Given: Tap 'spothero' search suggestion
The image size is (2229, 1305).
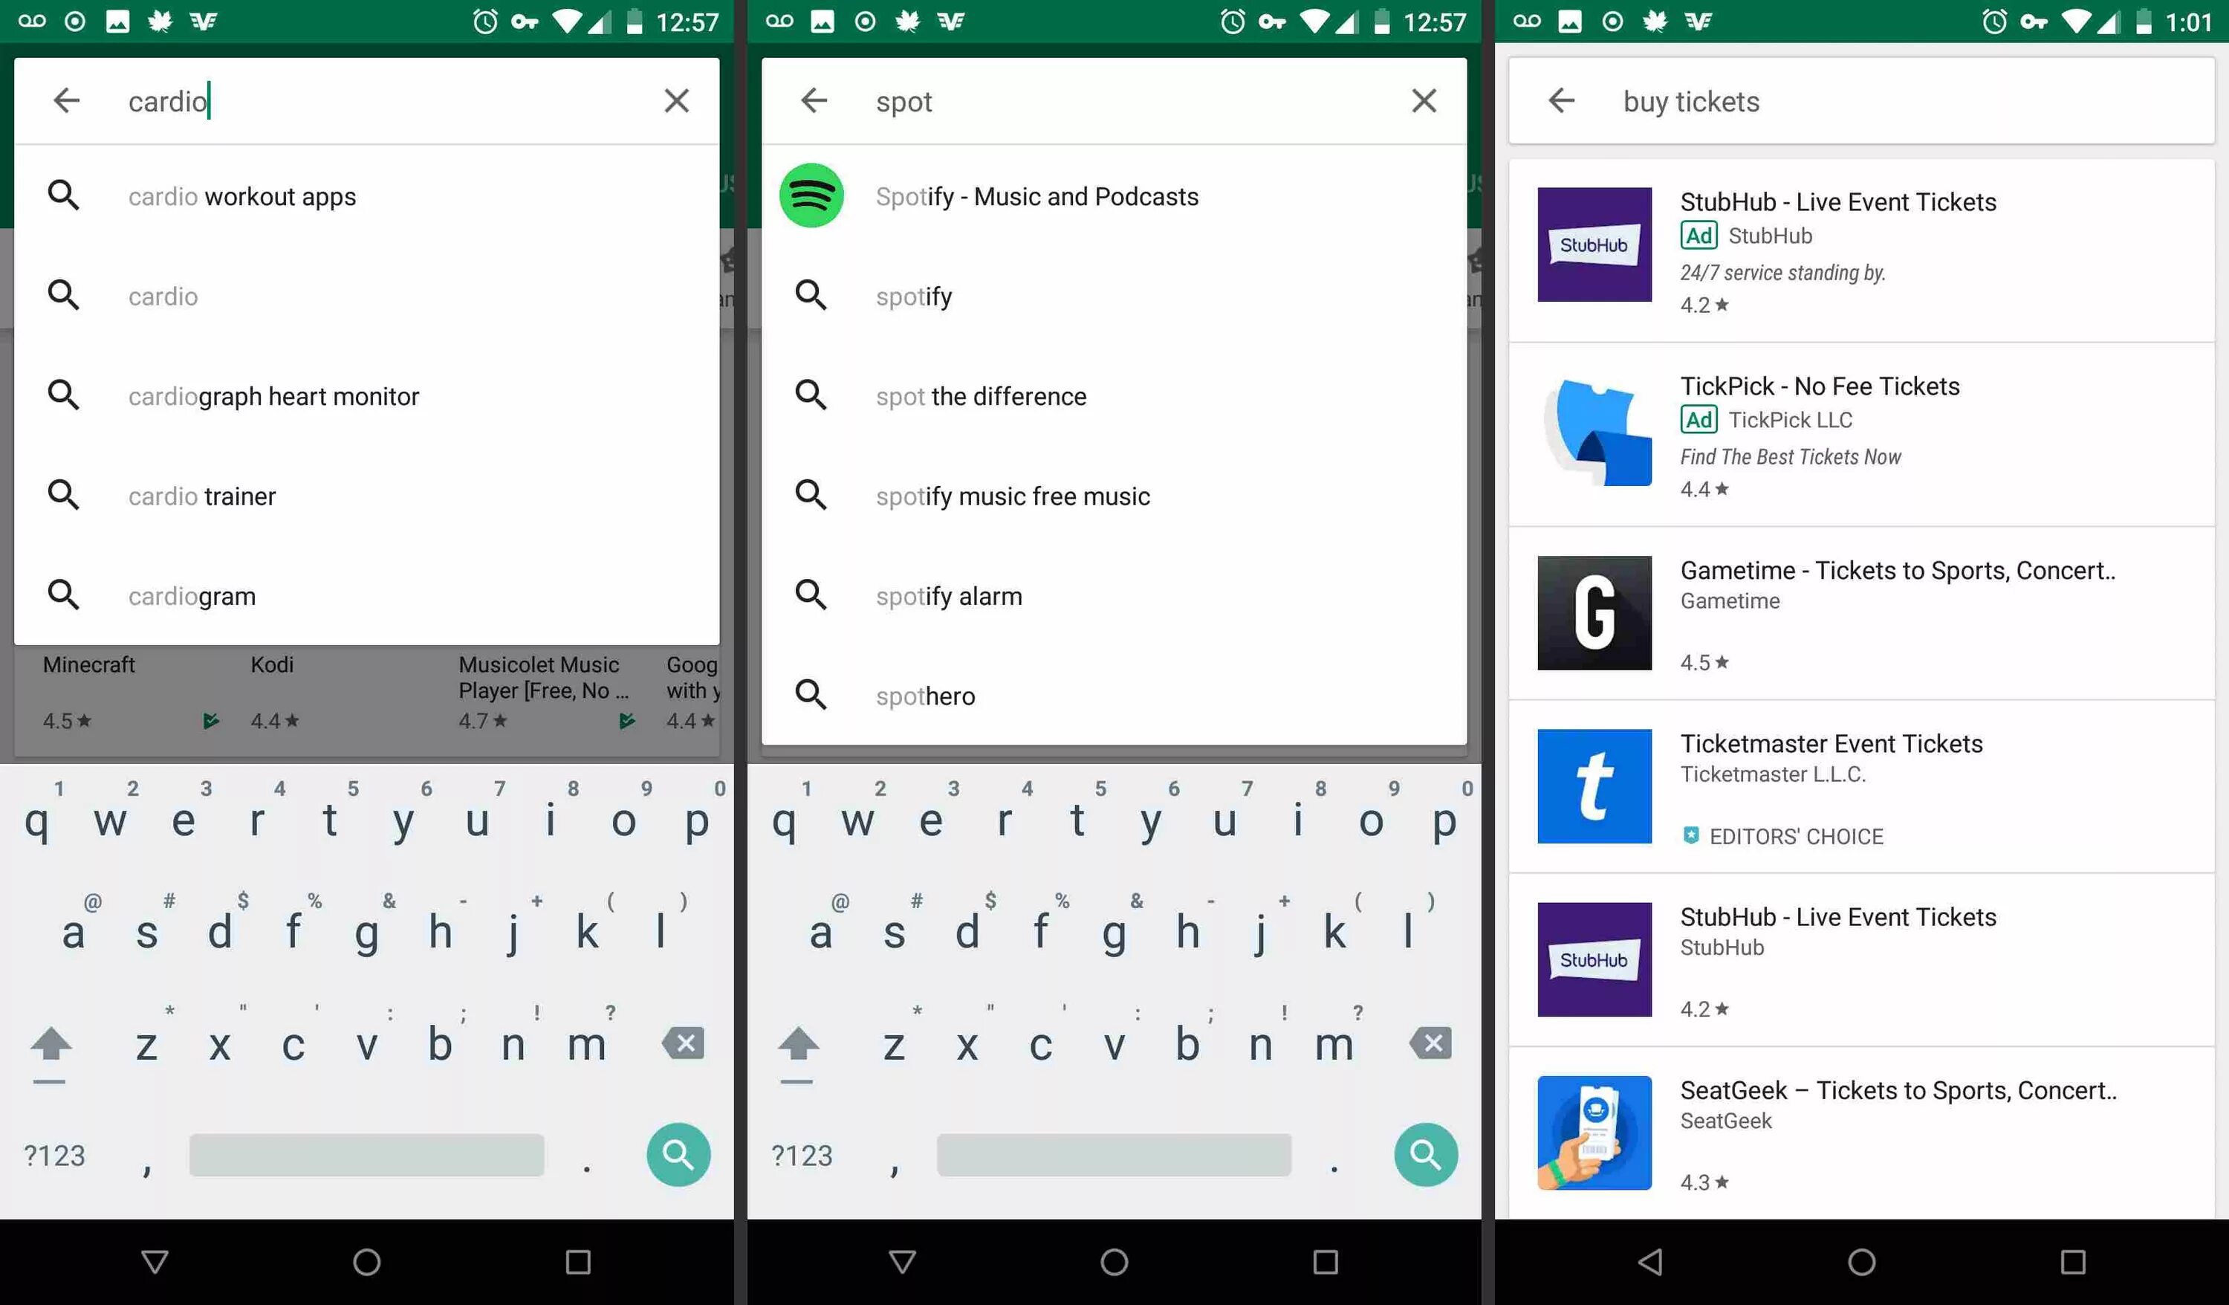Looking at the screenshot, I should point(925,696).
